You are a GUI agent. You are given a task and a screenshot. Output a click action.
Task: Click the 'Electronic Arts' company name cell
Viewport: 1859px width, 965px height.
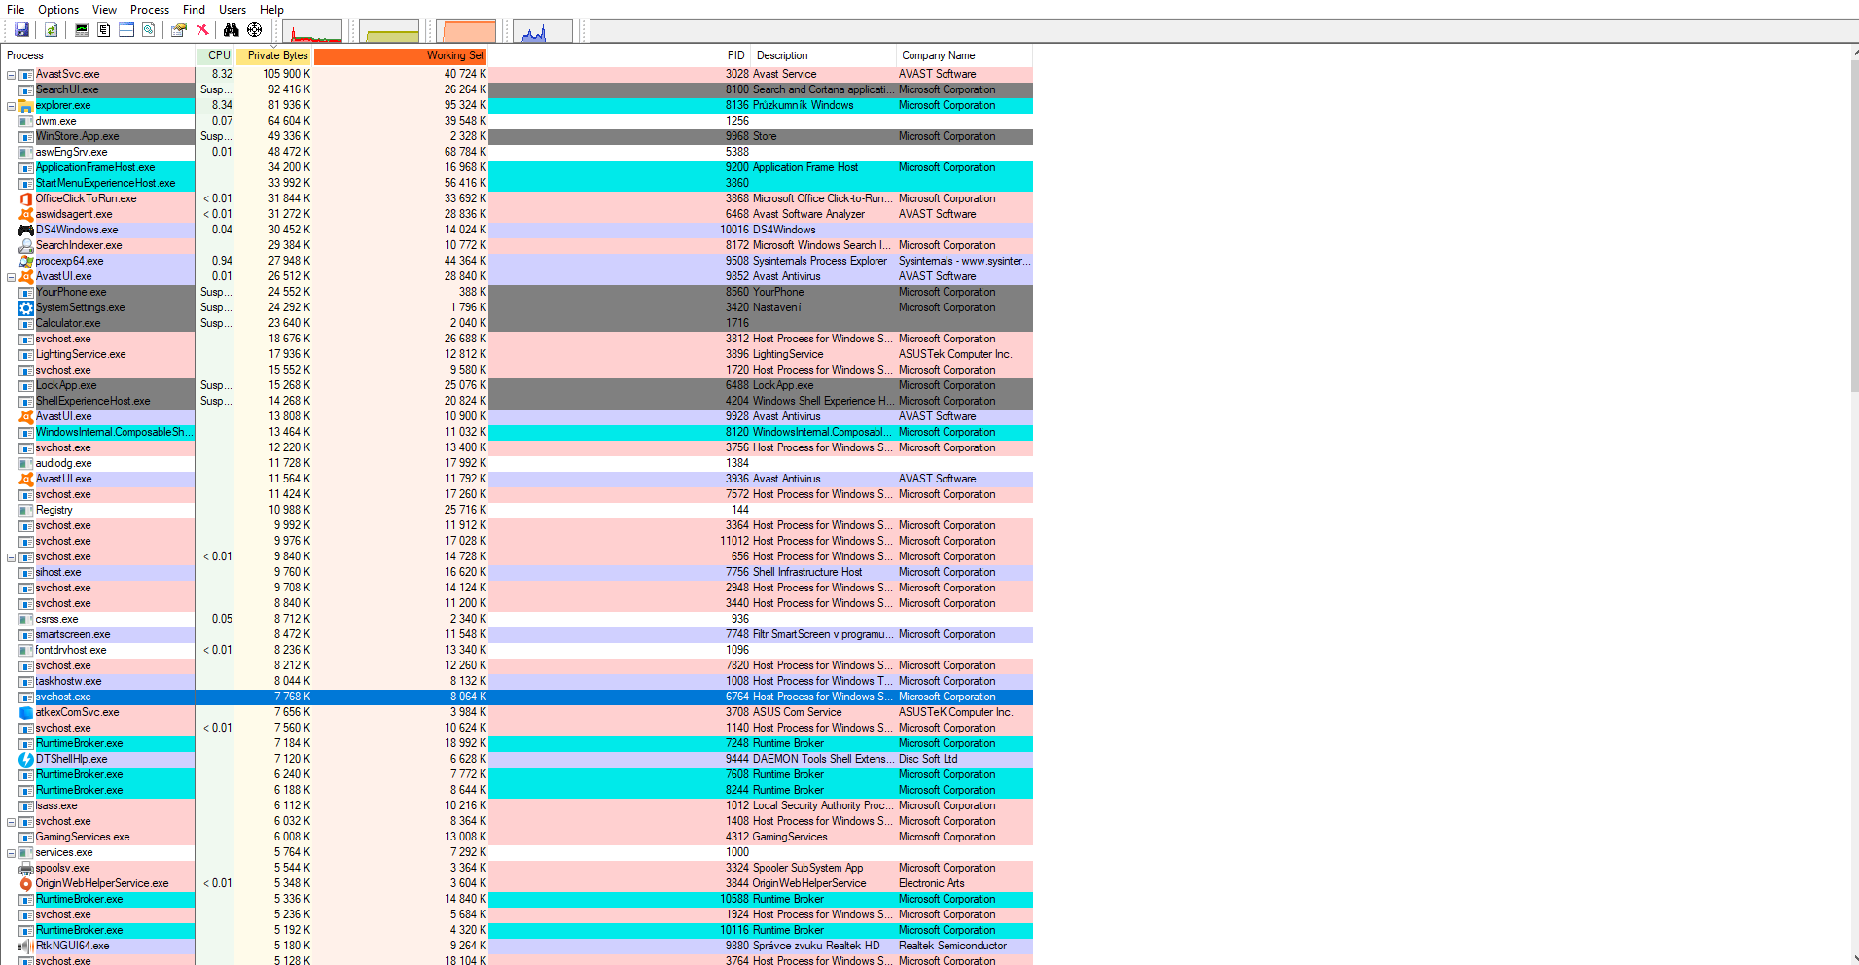click(x=932, y=883)
